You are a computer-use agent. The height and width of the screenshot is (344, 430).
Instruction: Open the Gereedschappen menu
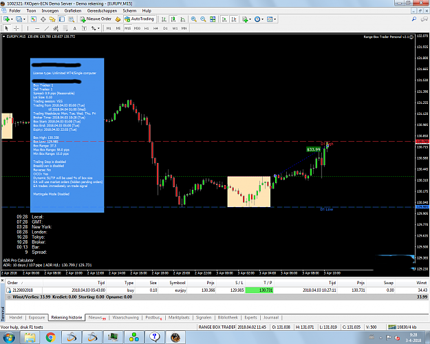pyautogui.click(x=102, y=11)
